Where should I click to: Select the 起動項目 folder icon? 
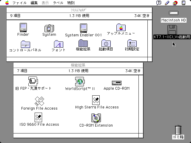(x=106, y=43)
